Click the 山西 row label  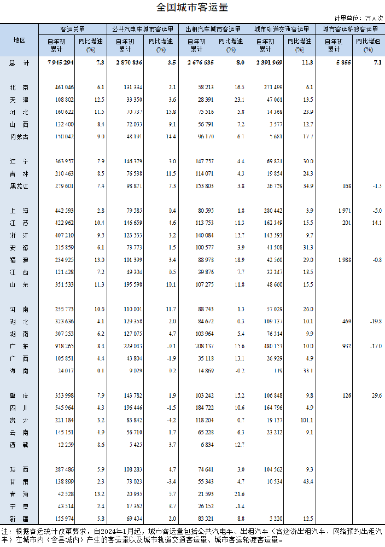click(x=19, y=125)
